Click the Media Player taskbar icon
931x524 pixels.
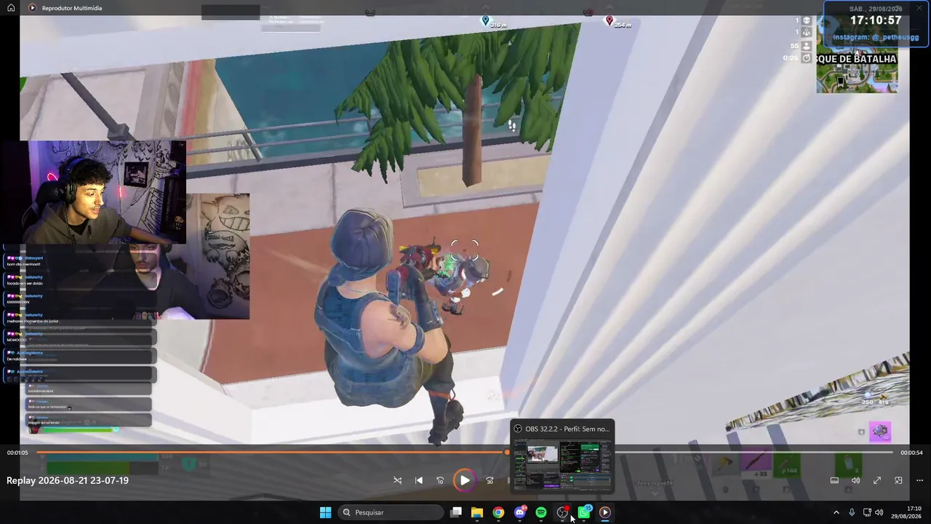605,512
